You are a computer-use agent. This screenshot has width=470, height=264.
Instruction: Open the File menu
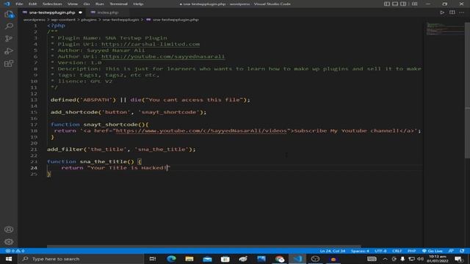(19, 4)
